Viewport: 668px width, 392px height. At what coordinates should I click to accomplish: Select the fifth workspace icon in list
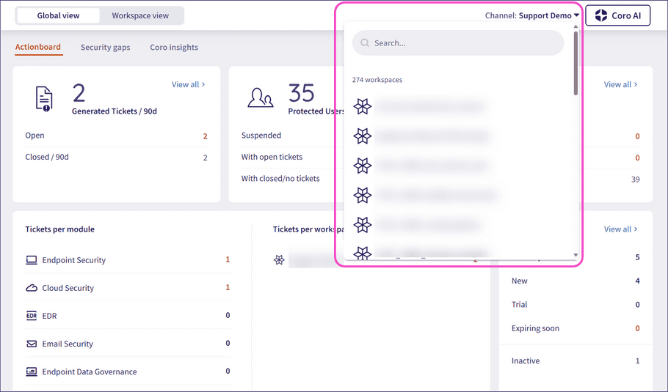pyautogui.click(x=363, y=225)
